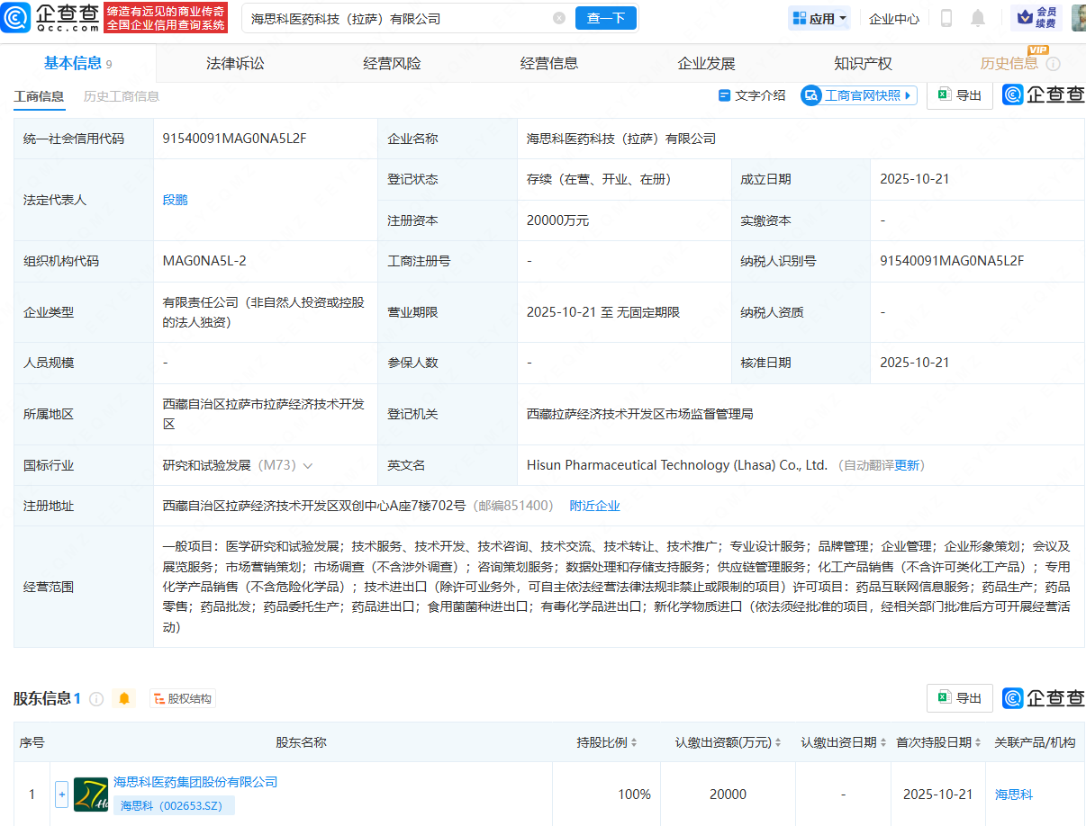Open legal representative 段鹏 link
This screenshot has width=1086, height=826.
pyautogui.click(x=176, y=200)
